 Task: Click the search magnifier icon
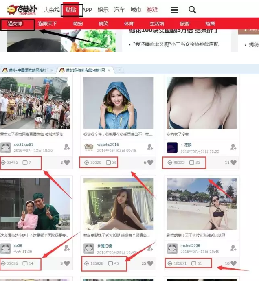[x=192, y=10]
